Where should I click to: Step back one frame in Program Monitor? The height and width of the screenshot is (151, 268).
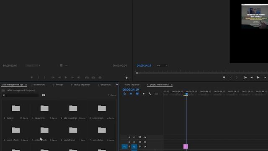[252, 78]
